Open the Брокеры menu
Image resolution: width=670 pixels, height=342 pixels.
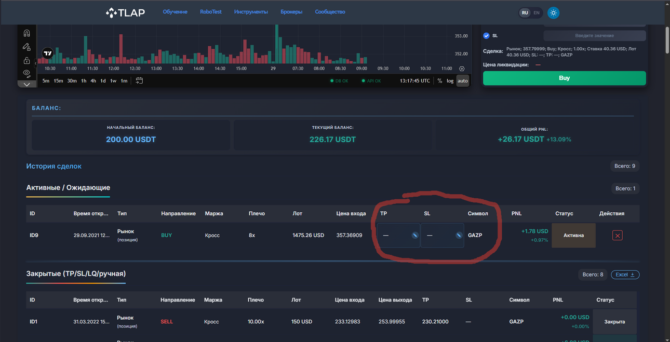point(291,11)
